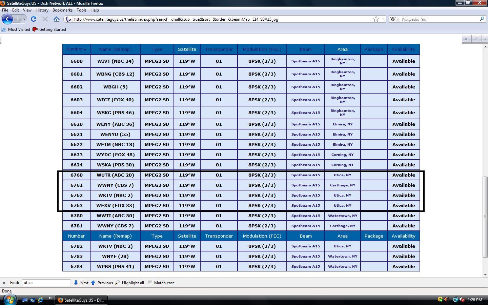Click the WNYF (28) name cell
This screenshot has width=488, height=305.
pos(116,256)
